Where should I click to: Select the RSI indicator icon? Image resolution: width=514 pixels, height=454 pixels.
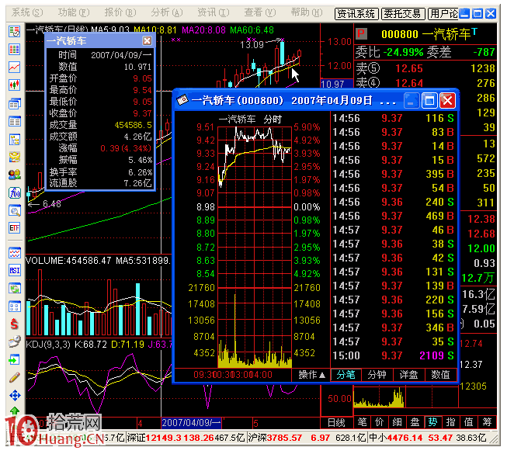(15, 271)
